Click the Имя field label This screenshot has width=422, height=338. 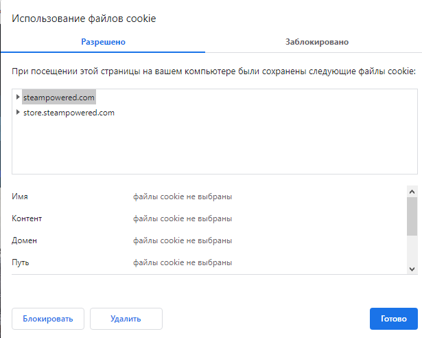20,196
